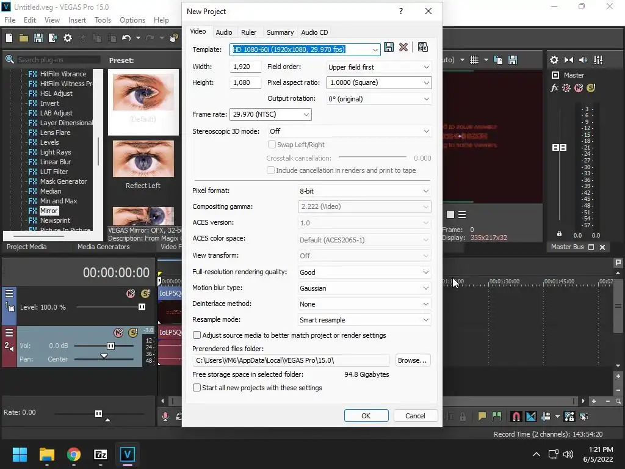The width and height of the screenshot is (625, 469).
Task: Click the Match Media Video Settings icon
Action: coord(423,48)
